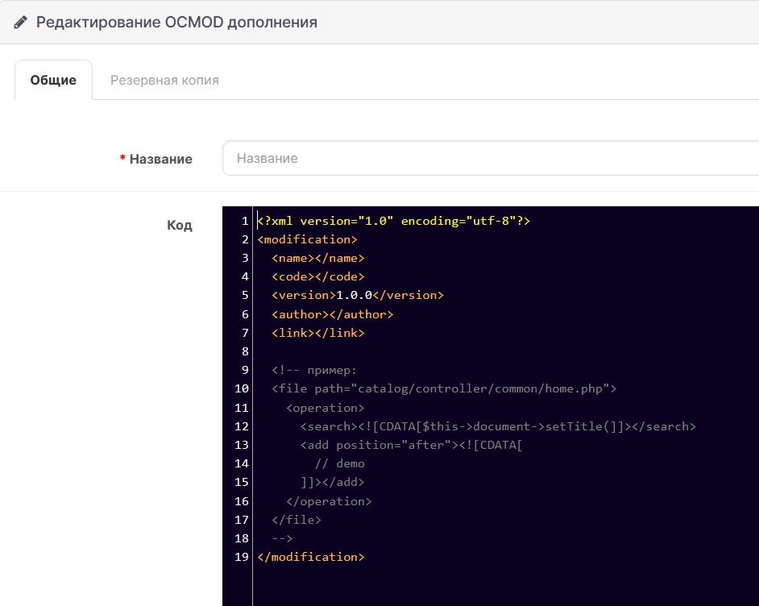The image size is (759, 606).
Task: Place cursor in the author tag line
Action: click(333, 314)
